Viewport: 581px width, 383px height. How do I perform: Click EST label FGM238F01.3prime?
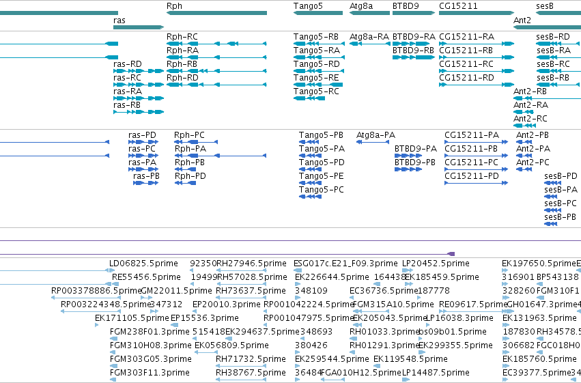click(x=150, y=332)
